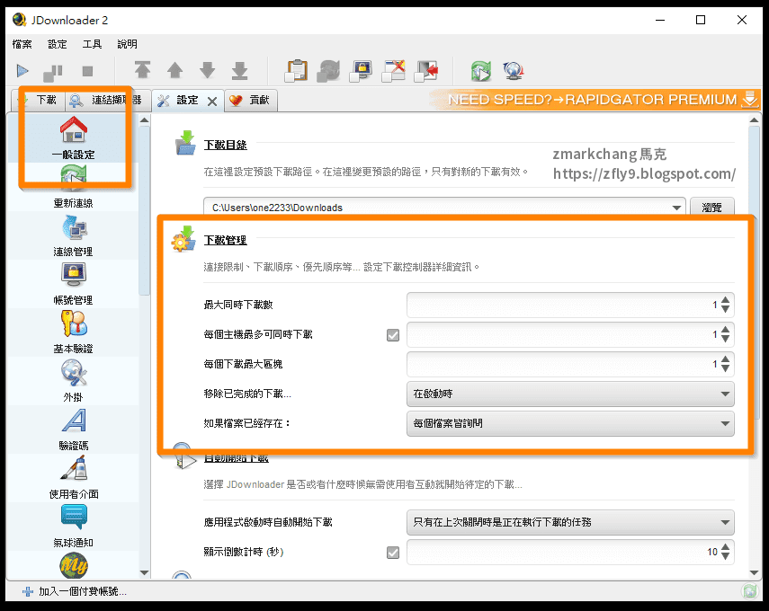Open 驗證碼 captcha settings in sidebar
This screenshot has width=769, height=611.
(x=74, y=429)
